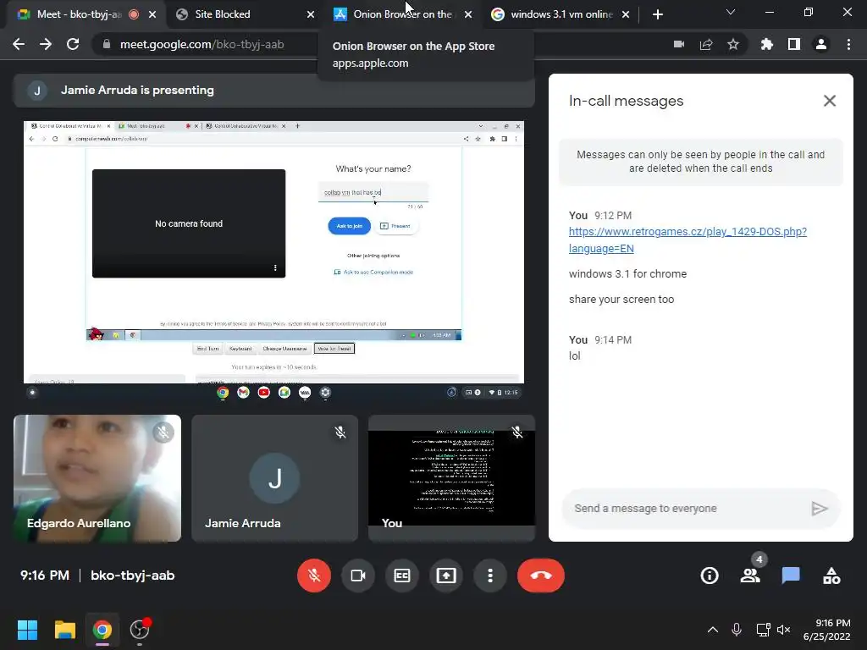Viewport: 867px width, 650px height.
Task: Click the Chrome taskbar icon
Action: pyautogui.click(x=102, y=630)
